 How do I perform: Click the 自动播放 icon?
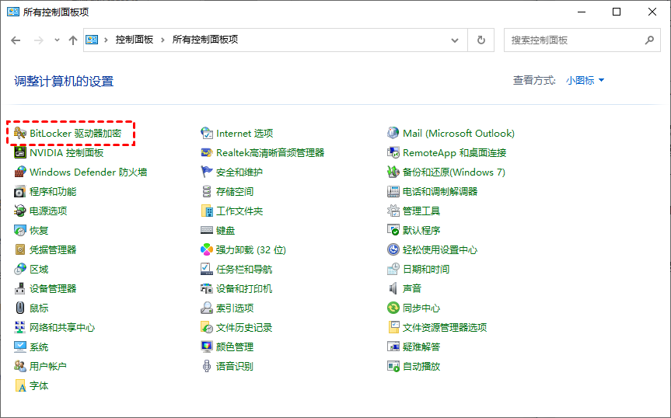(393, 366)
